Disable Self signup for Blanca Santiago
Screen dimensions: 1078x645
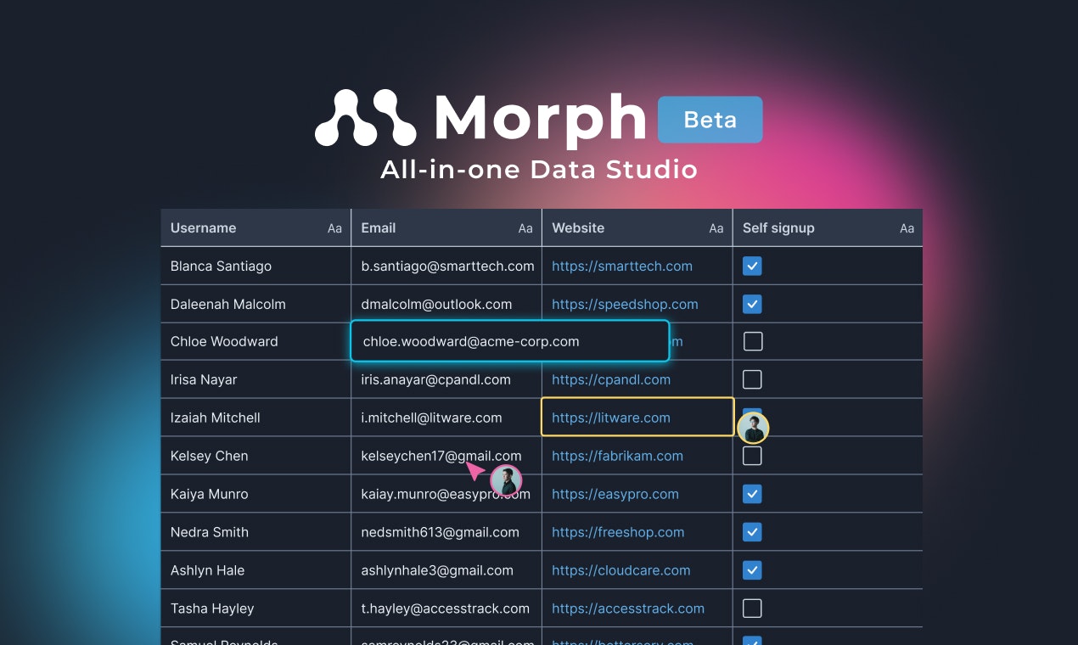(752, 266)
